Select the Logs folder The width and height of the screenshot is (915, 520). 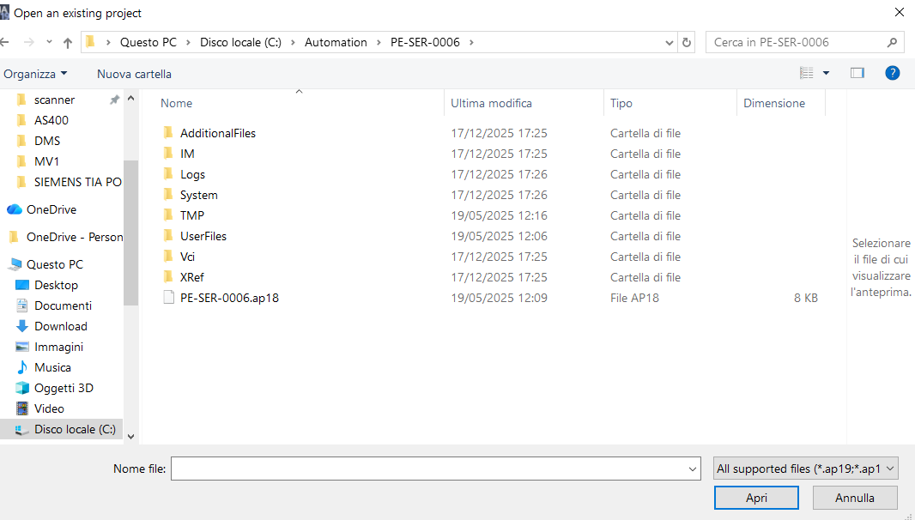point(192,174)
